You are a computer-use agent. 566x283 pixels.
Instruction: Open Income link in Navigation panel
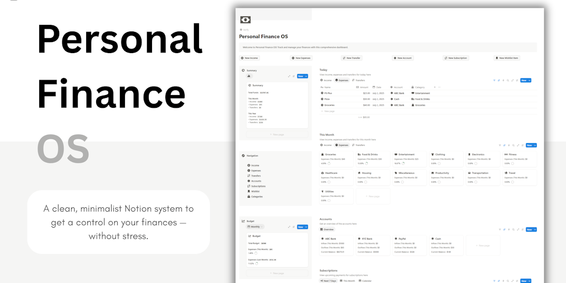click(253, 165)
